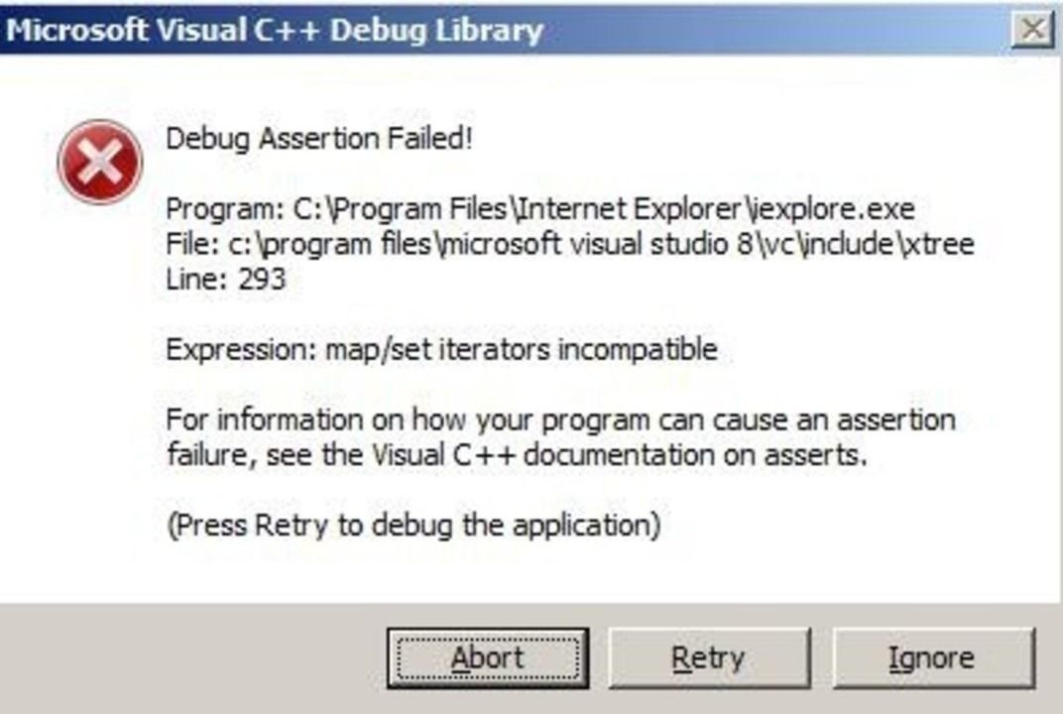The height and width of the screenshot is (714, 1063).
Task: Choose Ignore to dismiss the assertion
Action: pos(932,658)
